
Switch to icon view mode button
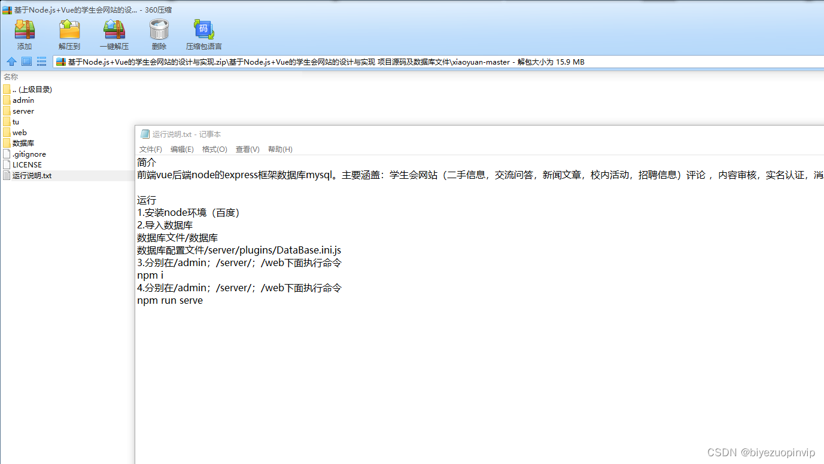point(26,62)
